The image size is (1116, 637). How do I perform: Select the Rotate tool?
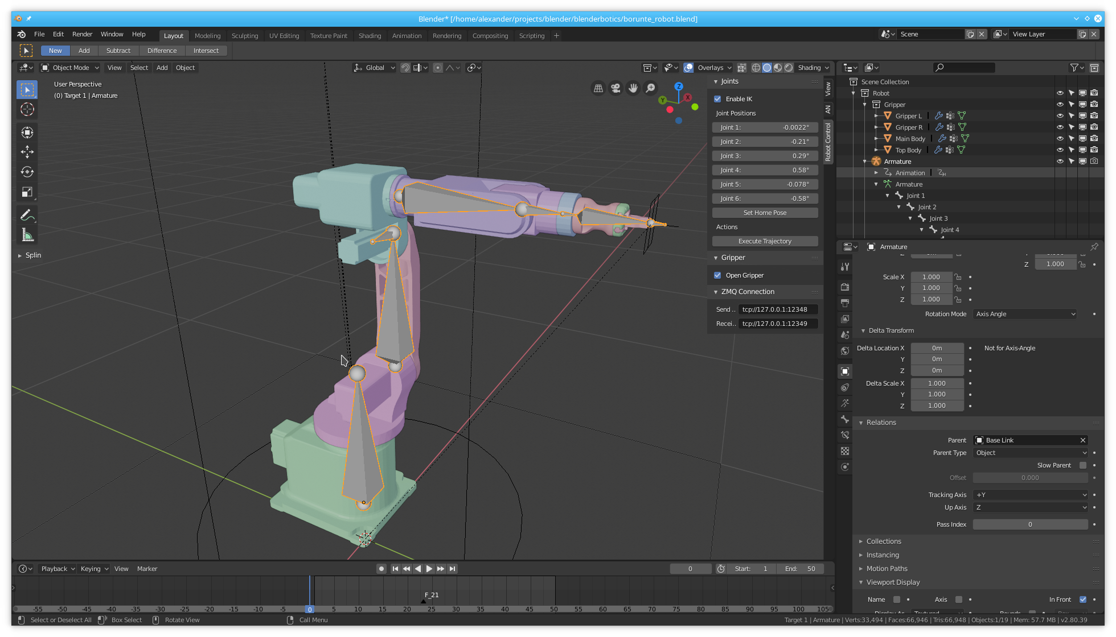tap(27, 172)
